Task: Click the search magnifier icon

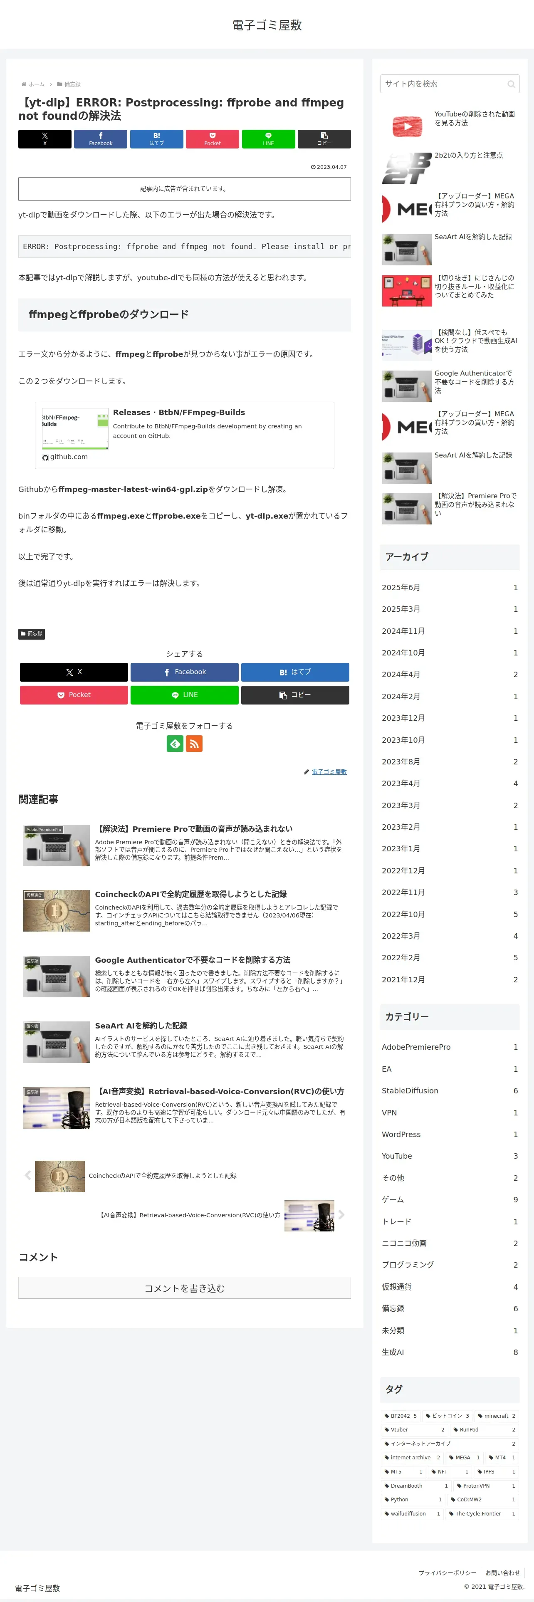Action: click(x=511, y=84)
